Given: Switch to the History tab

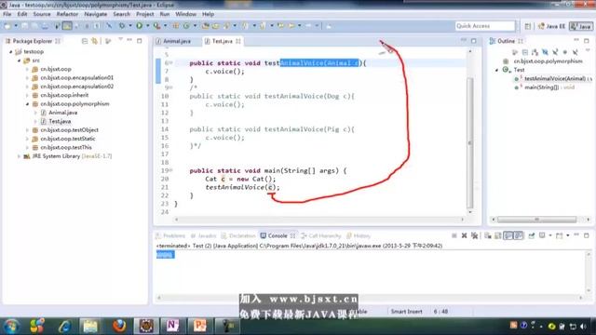Looking at the screenshot, I should [359, 235].
